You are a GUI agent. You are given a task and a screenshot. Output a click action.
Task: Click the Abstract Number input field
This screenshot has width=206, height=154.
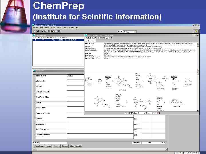pyautogui.click(x=100, y=136)
